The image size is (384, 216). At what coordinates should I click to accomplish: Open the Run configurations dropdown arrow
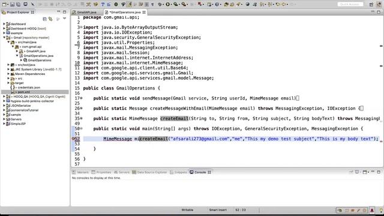tap(171, 4)
